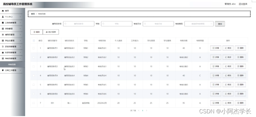Expand 公告信息管理 using its chevron arrow

[x=20, y=23]
